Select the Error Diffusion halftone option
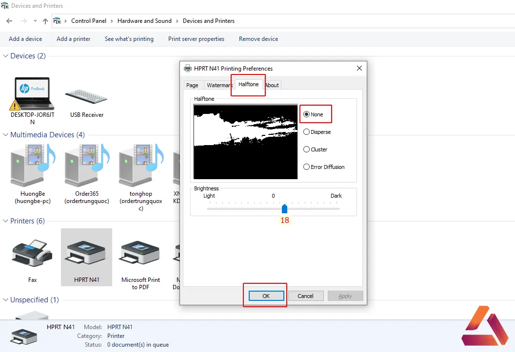The image size is (515, 352). [324, 167]
